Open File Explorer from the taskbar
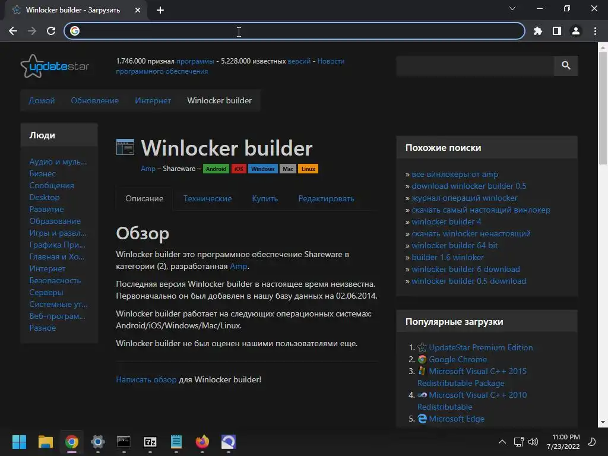Viewport: 608px width, 456px height. tap(45, 442)
